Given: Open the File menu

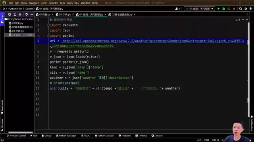Looking at the screenshot, I should [11, 3].
